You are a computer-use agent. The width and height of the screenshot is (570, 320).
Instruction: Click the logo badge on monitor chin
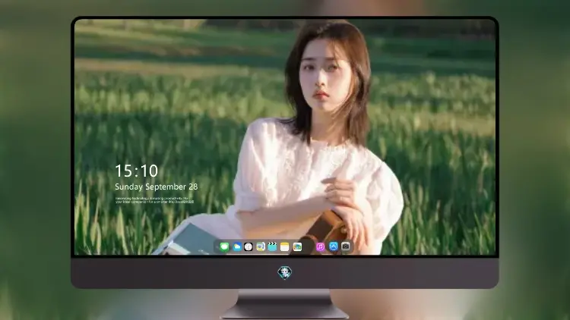click(x=285, y=272)
